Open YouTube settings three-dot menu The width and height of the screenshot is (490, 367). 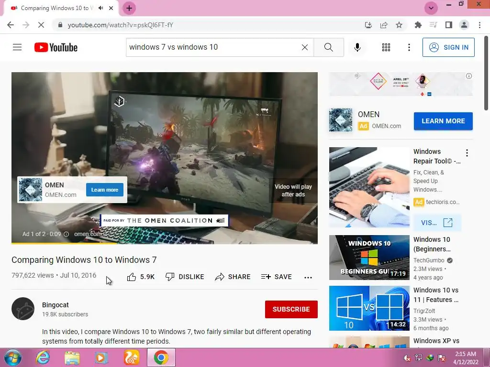click(x=409, y=47)
